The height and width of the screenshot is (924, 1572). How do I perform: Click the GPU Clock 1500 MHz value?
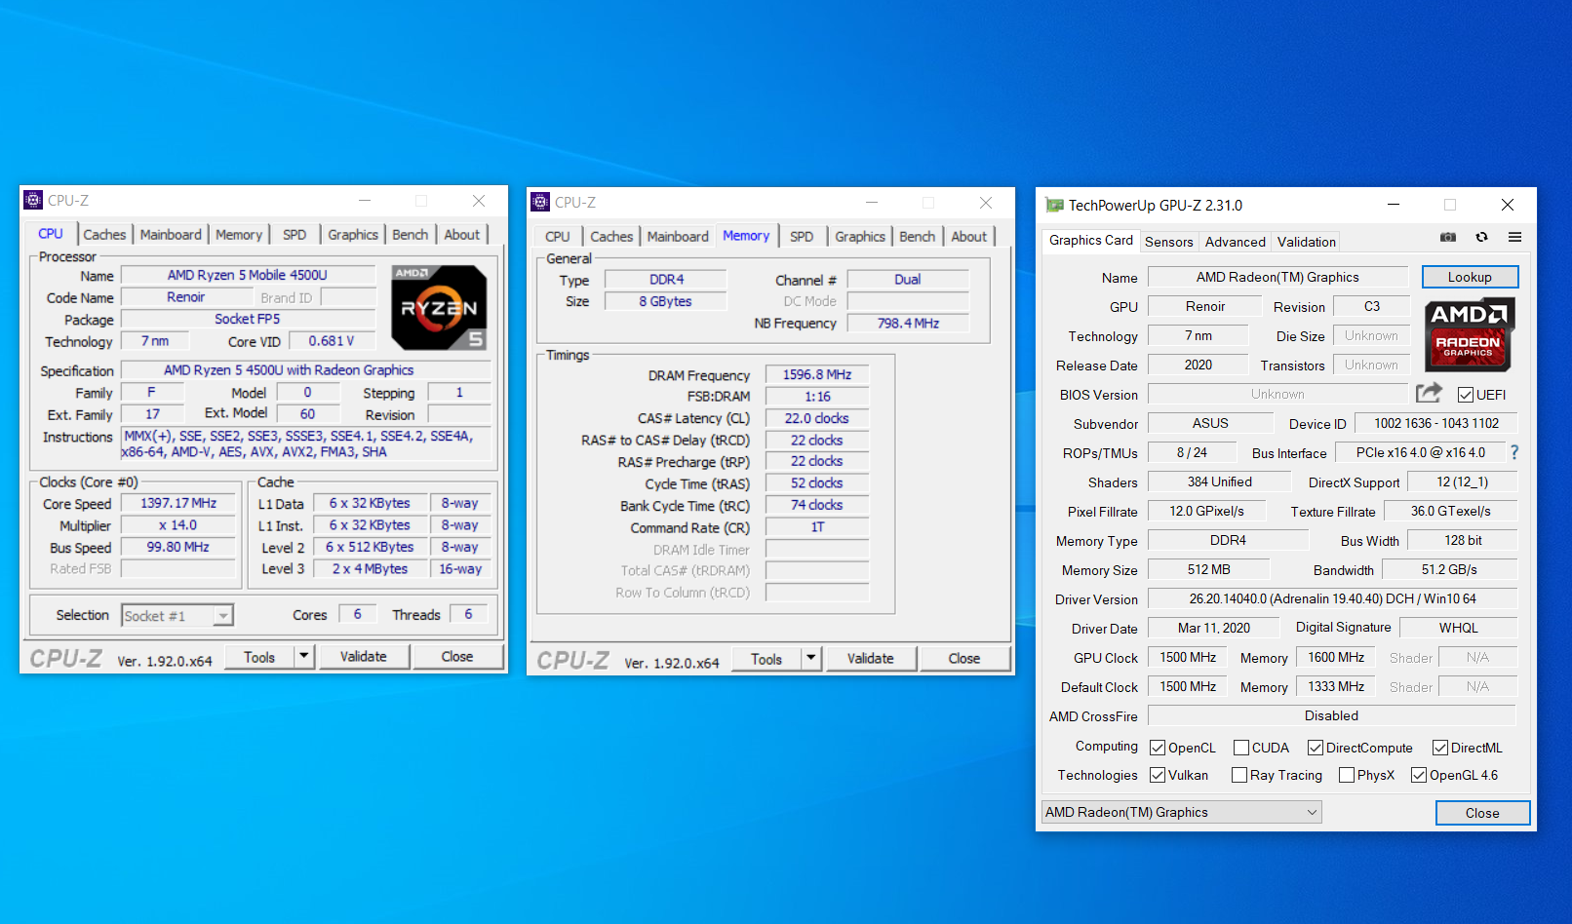coord(1188,657)
